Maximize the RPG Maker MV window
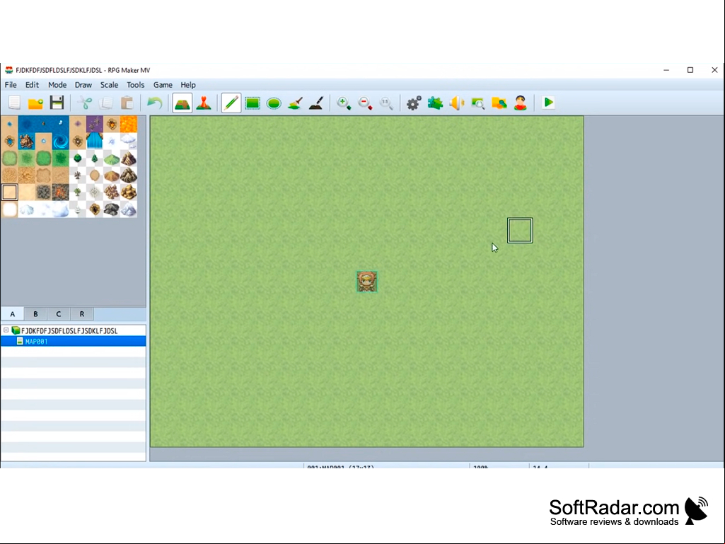Viewport: 725px width, 544px height. pos(690,70)
